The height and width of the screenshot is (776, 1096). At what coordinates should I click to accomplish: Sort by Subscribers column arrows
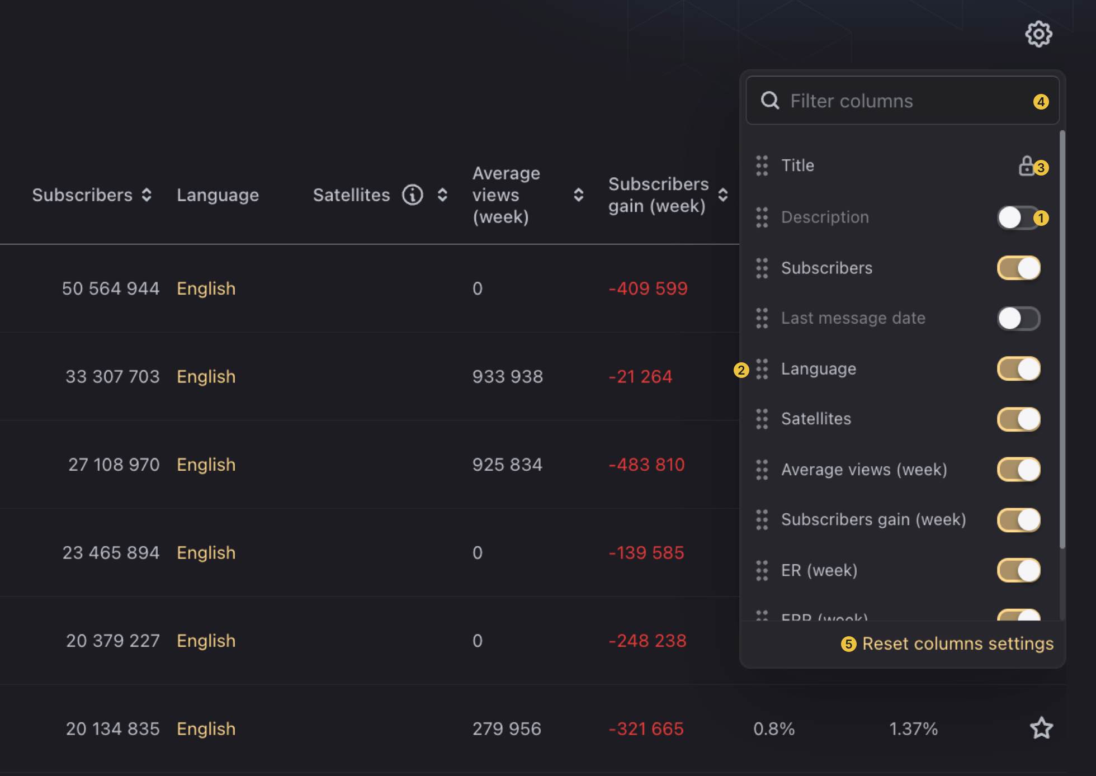[147, 195]
